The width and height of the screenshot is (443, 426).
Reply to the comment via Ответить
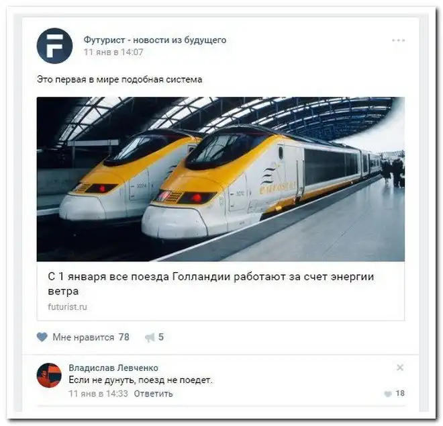[x=153, y=394]
